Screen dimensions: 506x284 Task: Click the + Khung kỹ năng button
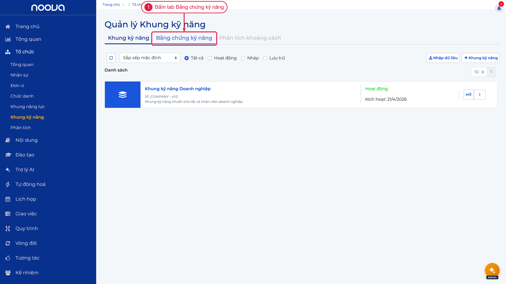pyautogui.click(x=481, y=58)
